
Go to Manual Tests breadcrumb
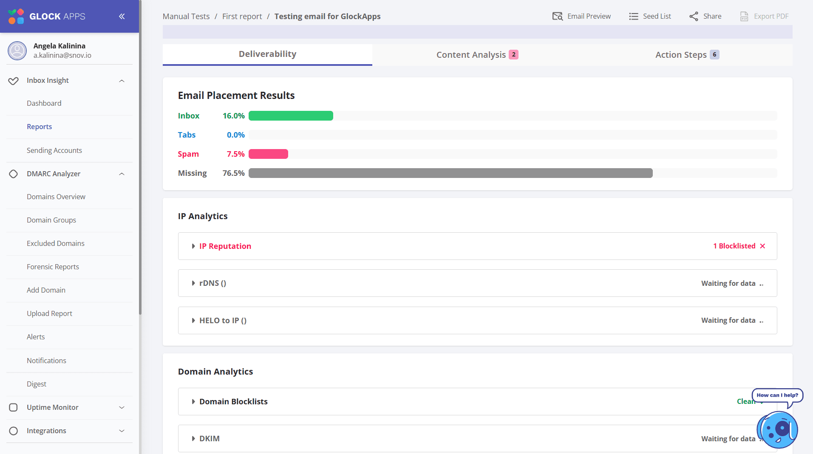pos(186,16)
